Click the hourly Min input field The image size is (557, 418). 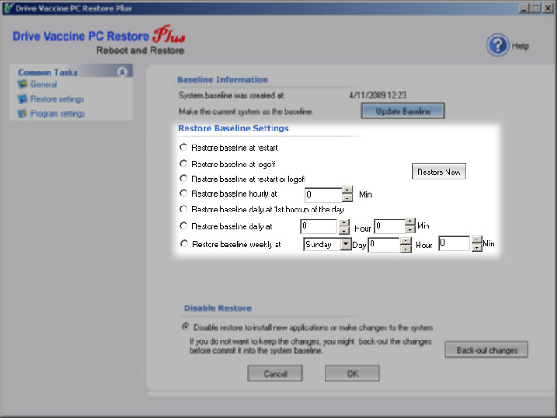[x=324, y=195]
